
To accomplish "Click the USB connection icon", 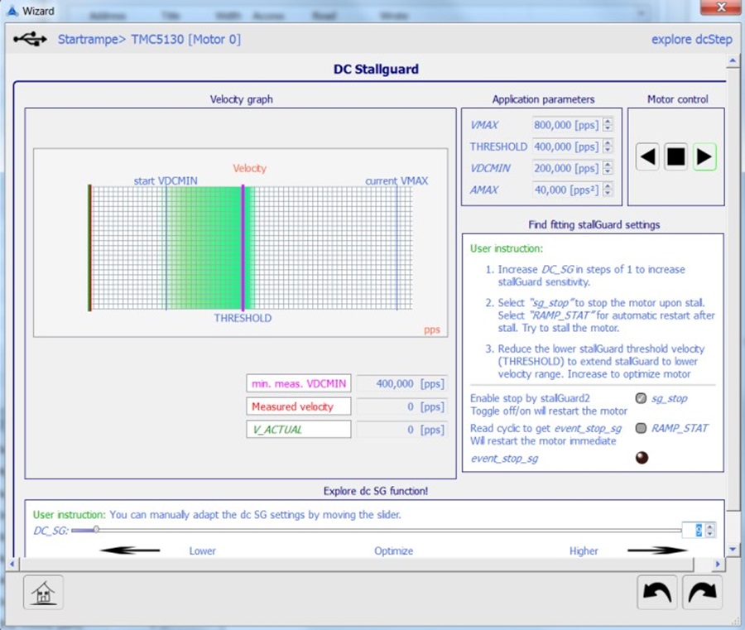I will (x=30, y=39).
